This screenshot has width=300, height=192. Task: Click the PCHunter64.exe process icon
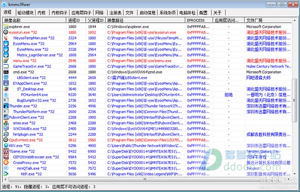point(6,94)
